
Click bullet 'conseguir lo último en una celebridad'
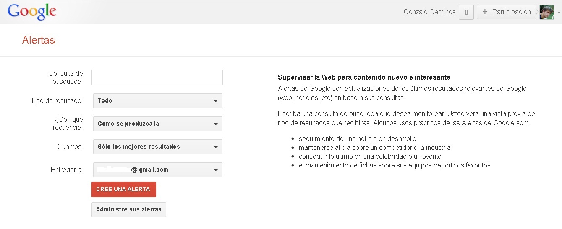click(x=370, y=156)
